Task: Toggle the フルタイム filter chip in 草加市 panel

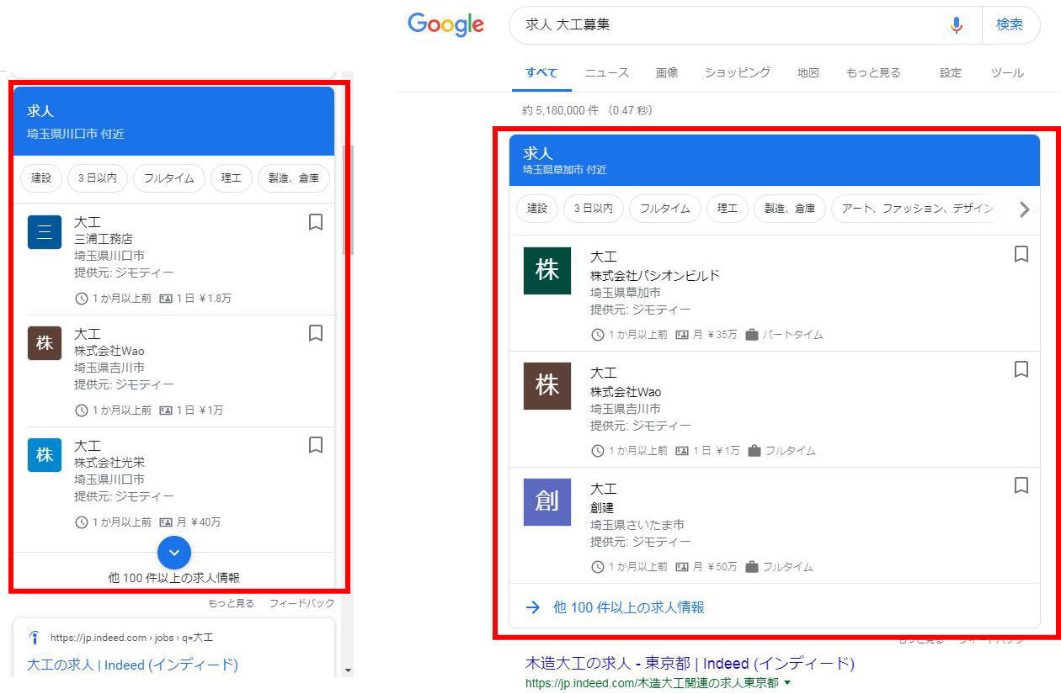Action: point(664,209)
